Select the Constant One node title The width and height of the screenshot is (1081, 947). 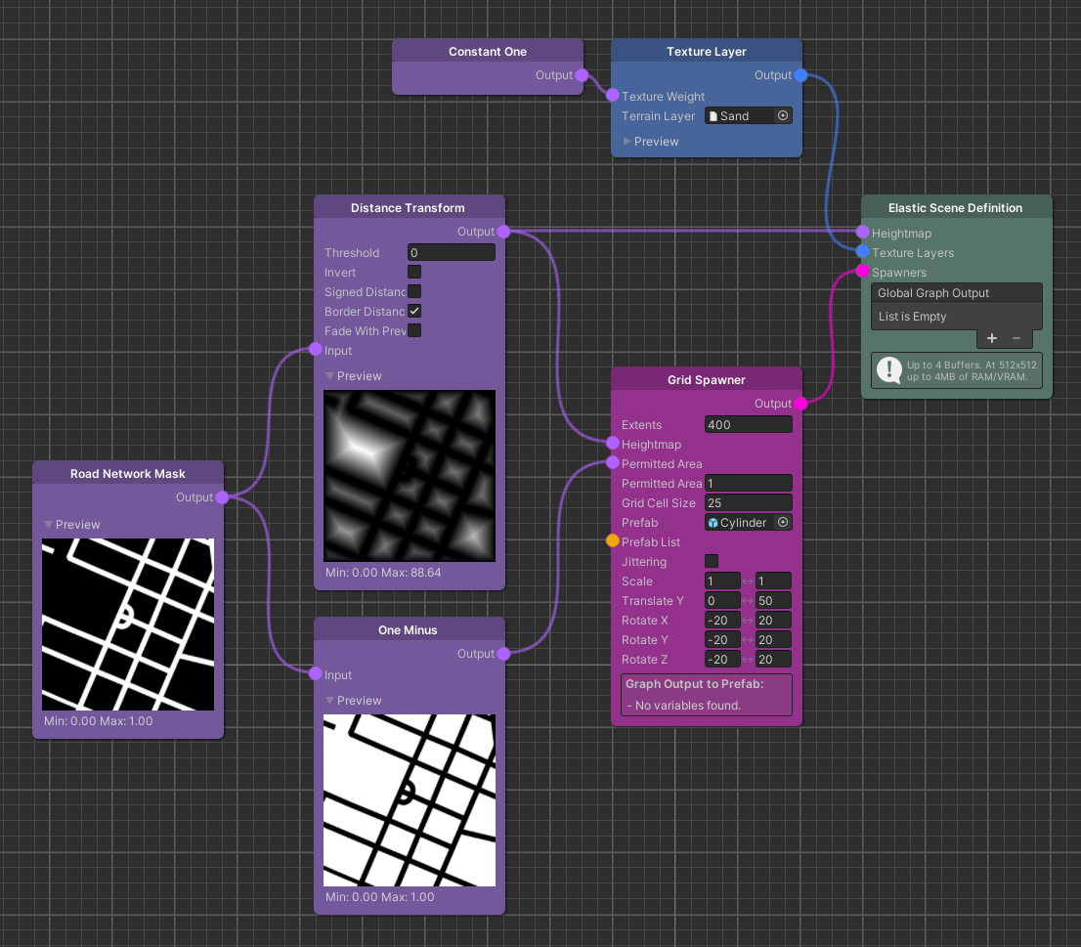(x=487, y=52)
